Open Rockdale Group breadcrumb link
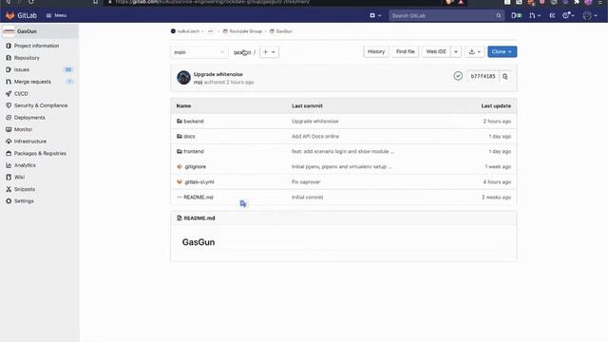This screenshot has height=342, width=608. pyautogui.click(x=245, y=31)
